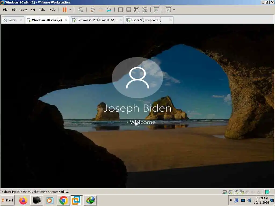Open the console view icon
This screenshot has width=275, height=206.
[x=156, y=10]
